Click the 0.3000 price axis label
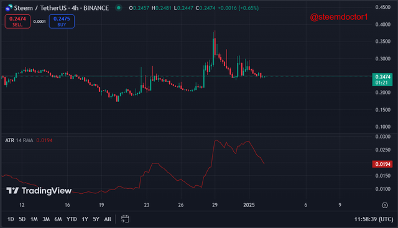The width and height of the screenshot is (398, 228). [383, 58]
